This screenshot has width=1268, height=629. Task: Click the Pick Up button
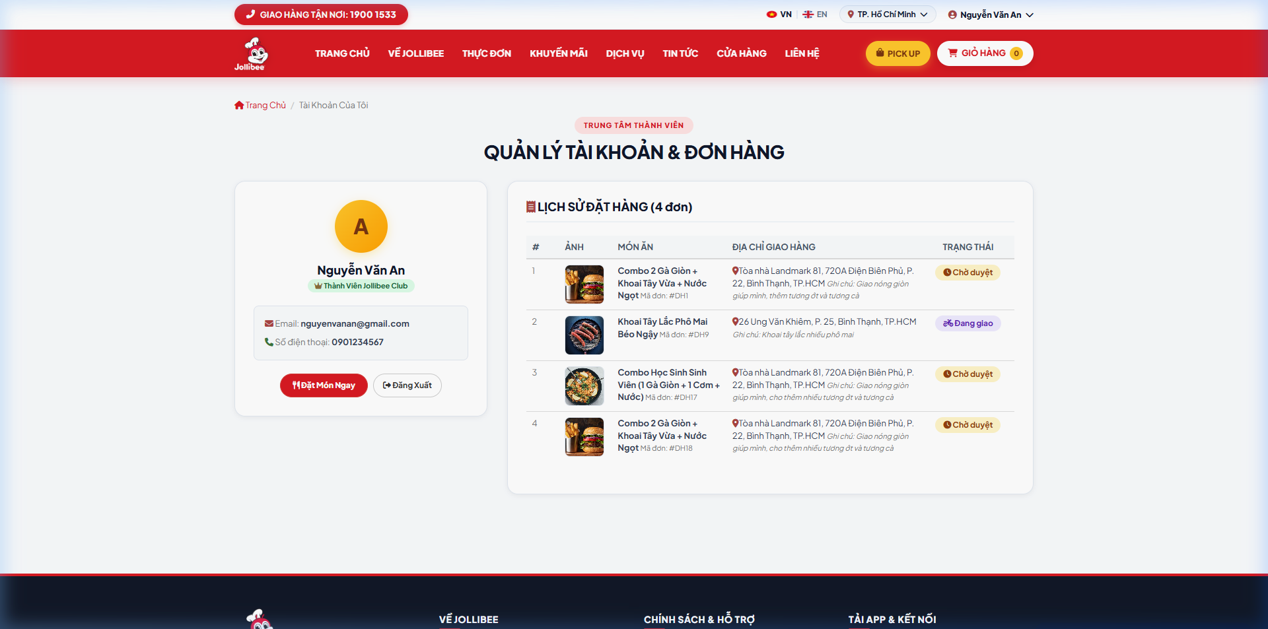(898, 53)
